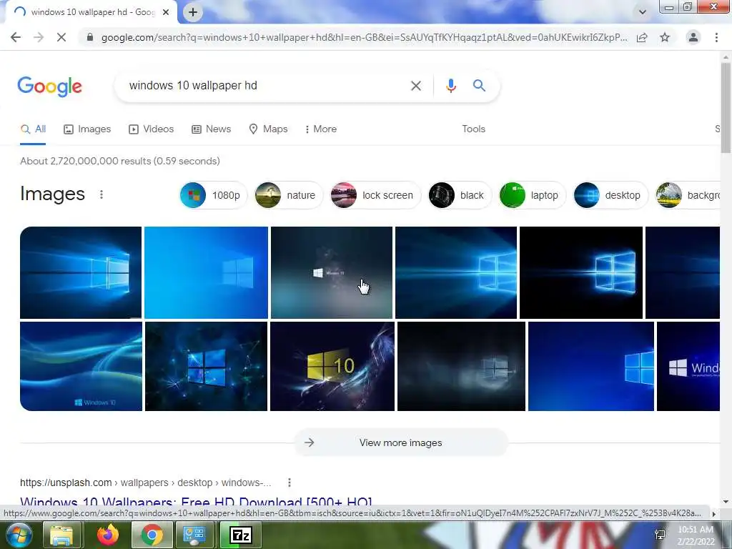The image size is (732, 549).
Task: Filter images by laptop chip
Action: pyautogui.click(x=532, y=195)
